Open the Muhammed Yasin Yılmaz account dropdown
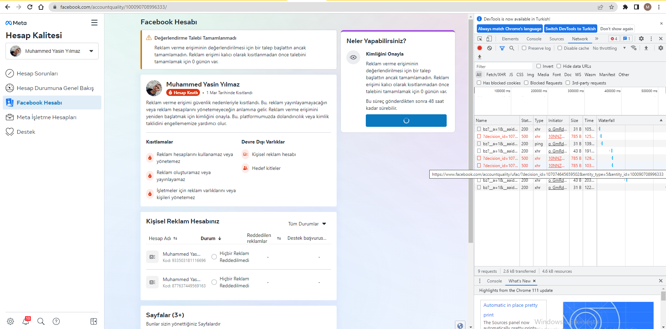This screenshot has height=329, width=666. 52,51
